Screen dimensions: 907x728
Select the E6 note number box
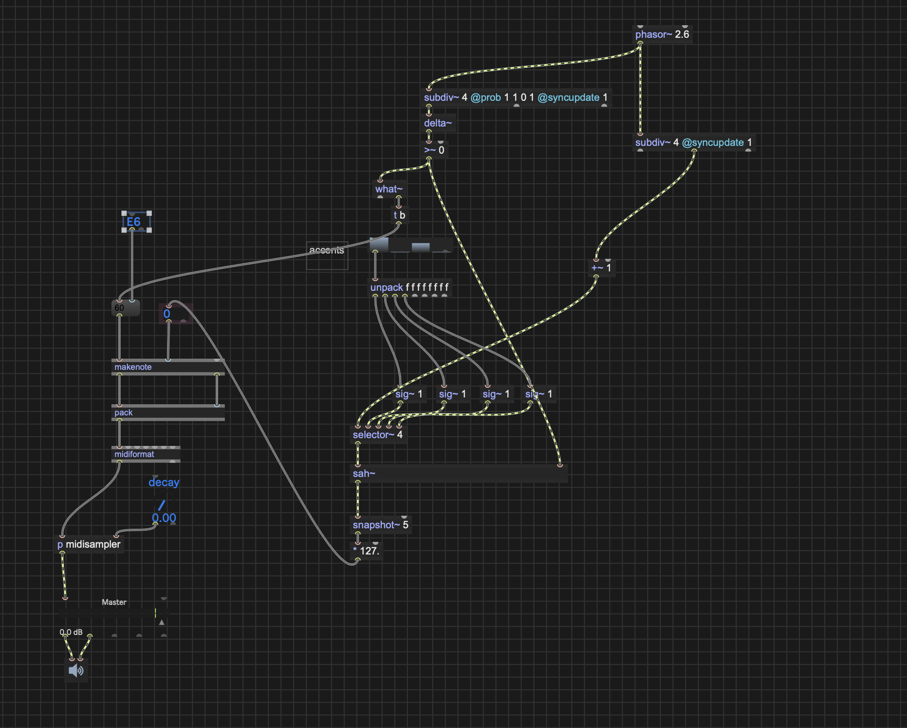136,222
